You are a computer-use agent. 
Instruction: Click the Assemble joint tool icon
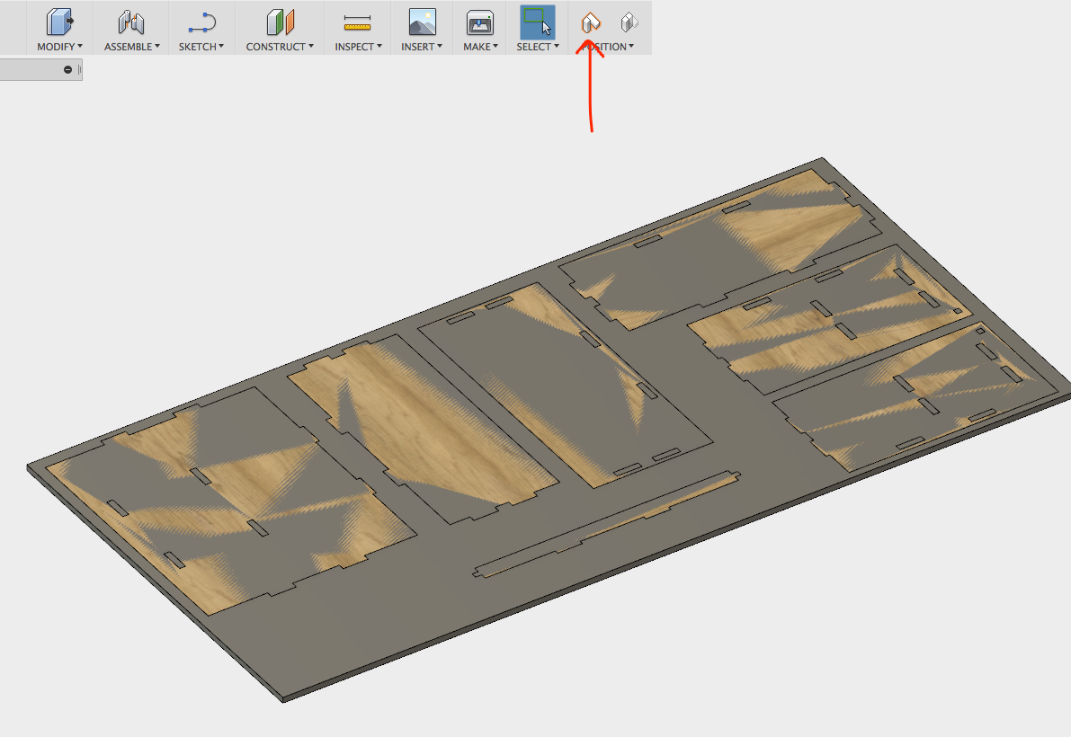[131, 22]
